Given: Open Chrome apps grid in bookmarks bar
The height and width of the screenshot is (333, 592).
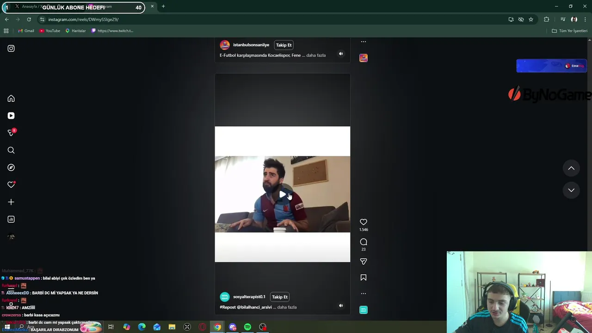Looking at the screenshot, I should (x=6, y=31).
